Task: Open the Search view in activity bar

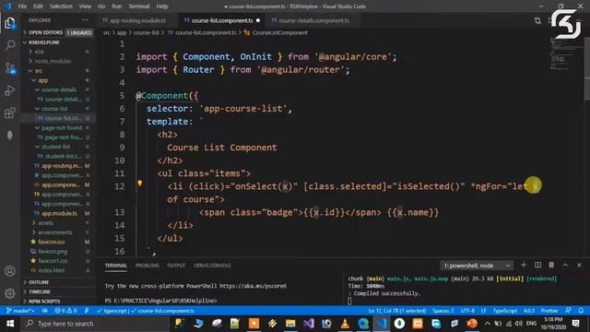Action: (x=10, y=45)
